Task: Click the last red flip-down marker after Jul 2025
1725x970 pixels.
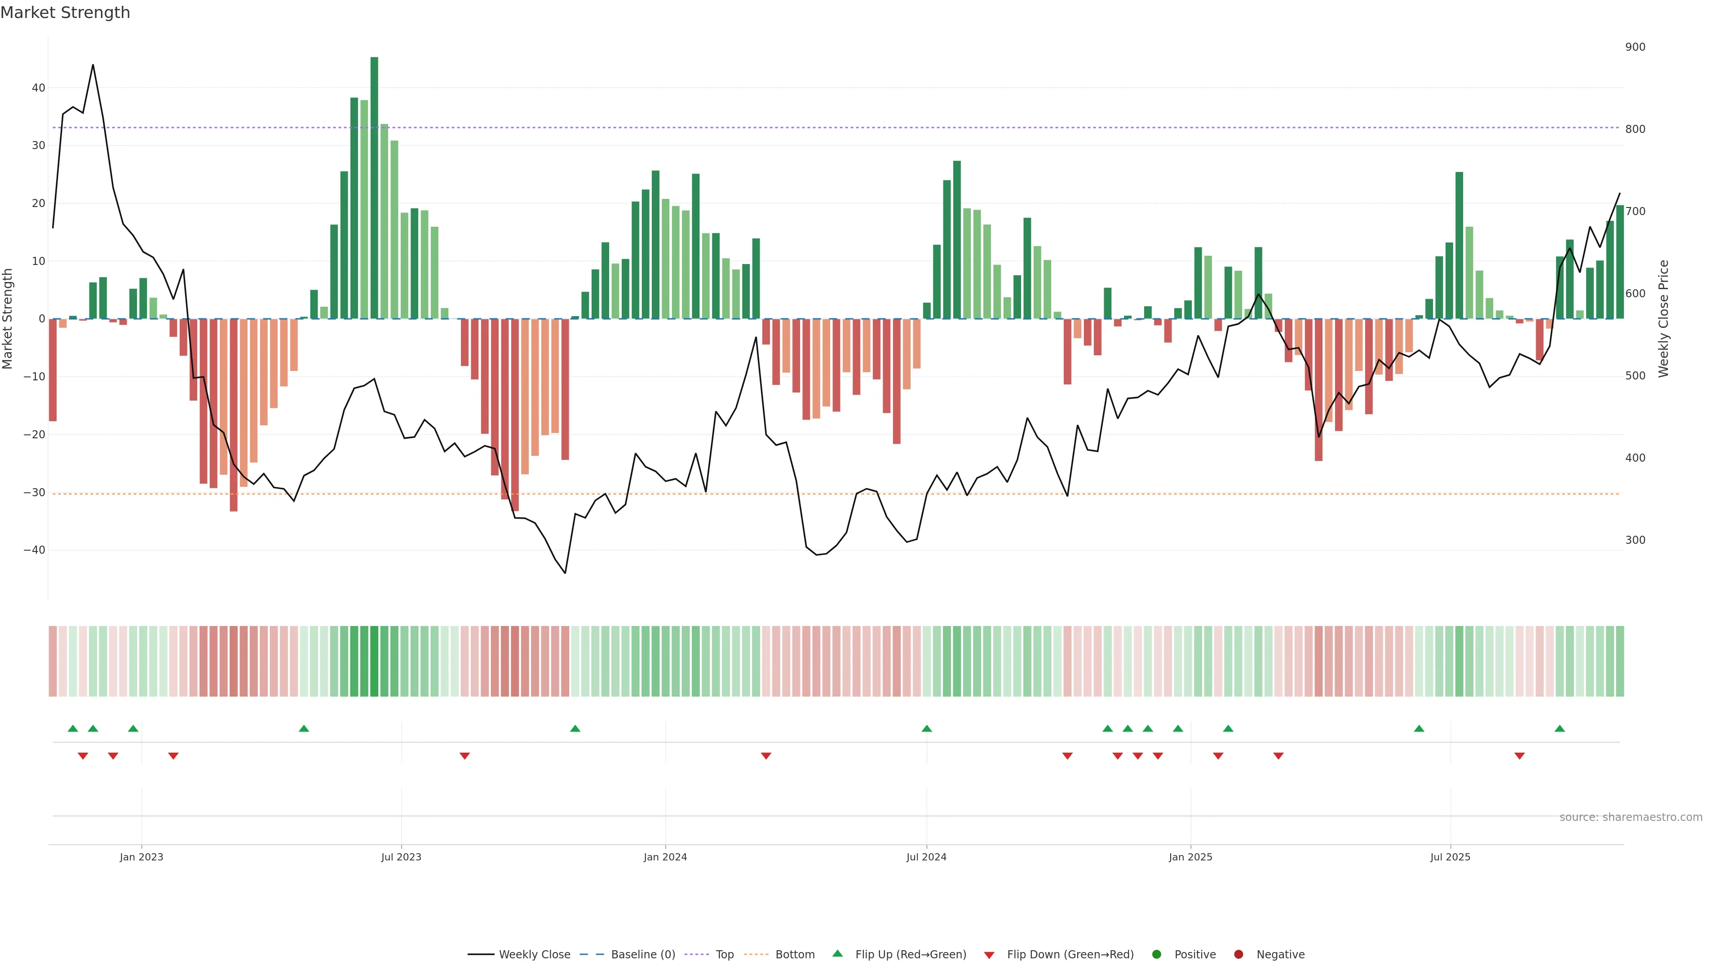Action: (x=1519, y=756)
